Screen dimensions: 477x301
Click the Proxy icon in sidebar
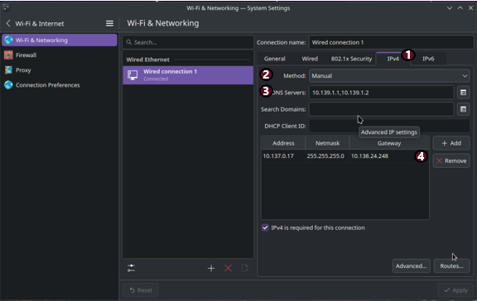pyautogui.click(x=8, y=70)
